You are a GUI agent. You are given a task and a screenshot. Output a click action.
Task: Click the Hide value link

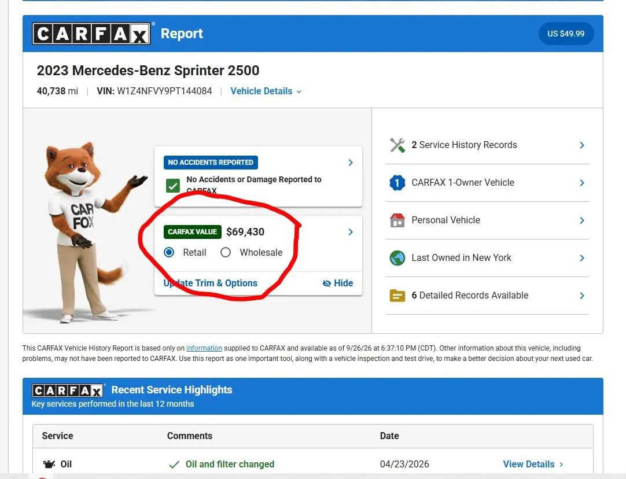pyautogui.click(x=338, y=283)
